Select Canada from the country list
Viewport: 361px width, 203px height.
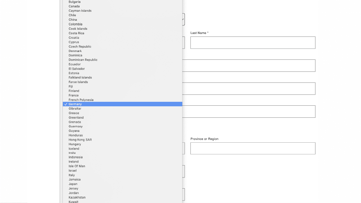pyautogui.click(x=74, y=6)
